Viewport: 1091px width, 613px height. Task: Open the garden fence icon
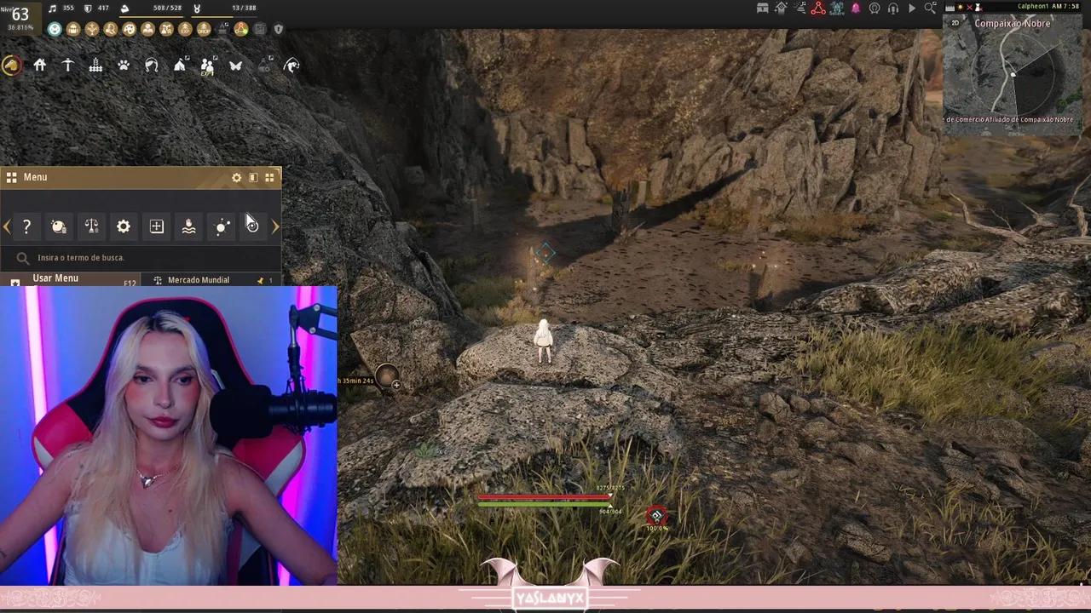click(x=95, y=66)
